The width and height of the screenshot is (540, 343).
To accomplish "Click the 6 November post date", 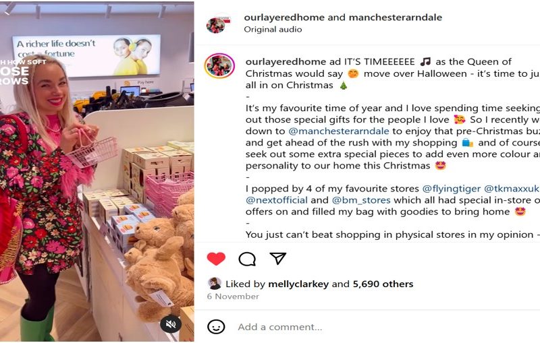I will coord(233,297).
